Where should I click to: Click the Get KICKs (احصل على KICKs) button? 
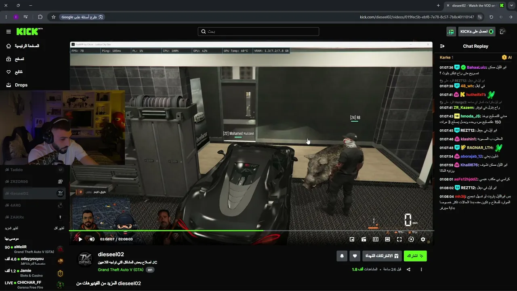point(477,32)
